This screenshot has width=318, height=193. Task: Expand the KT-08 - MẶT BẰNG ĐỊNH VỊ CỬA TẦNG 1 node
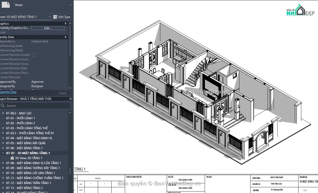point(3,163)
